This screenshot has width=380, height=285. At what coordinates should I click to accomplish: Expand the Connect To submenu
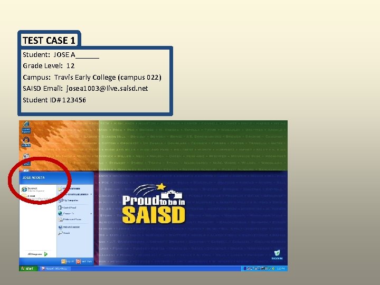point(75,214)
